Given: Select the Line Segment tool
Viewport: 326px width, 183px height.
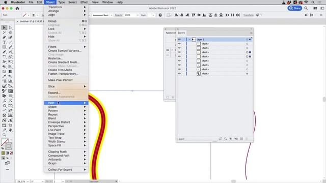Looking at the screenshot, I should 10,42.
